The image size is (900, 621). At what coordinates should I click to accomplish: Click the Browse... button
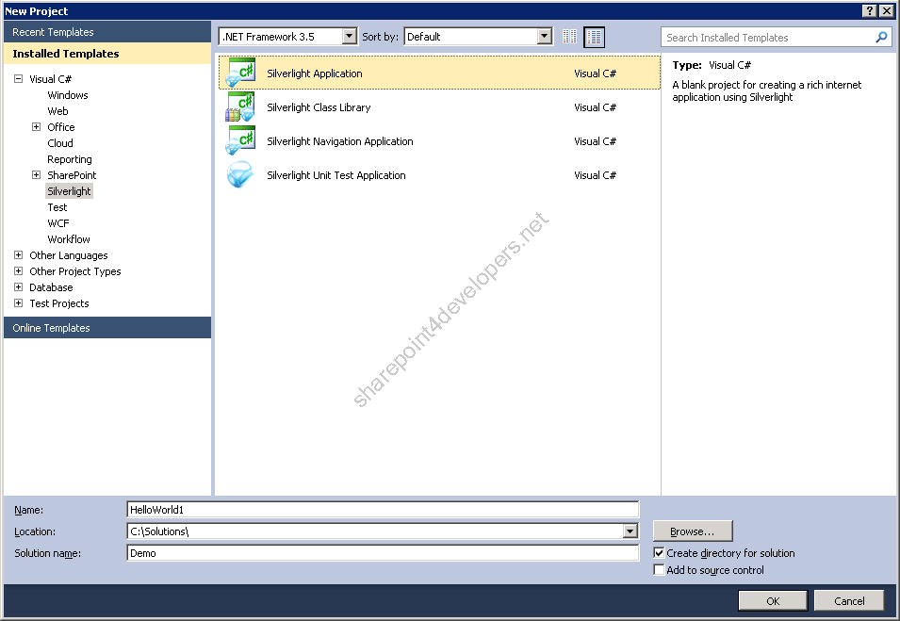pyautogui.click(x=693, y=531)
